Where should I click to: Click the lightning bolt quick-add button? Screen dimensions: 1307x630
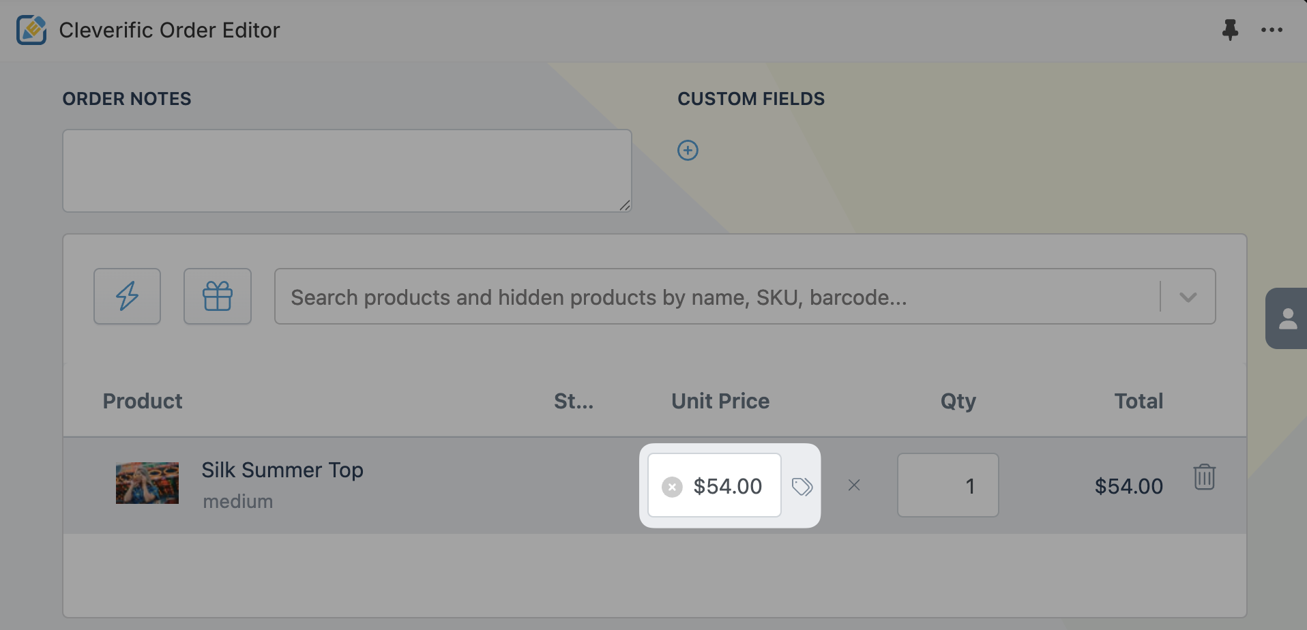[127, 296]
